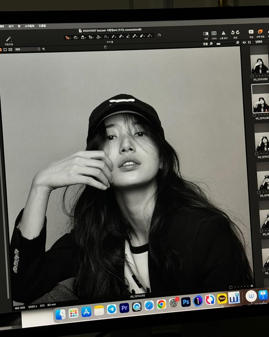Open Notes from the Dock
The width and height of the screenshot is (269, 337).
(x=99, y=310)
